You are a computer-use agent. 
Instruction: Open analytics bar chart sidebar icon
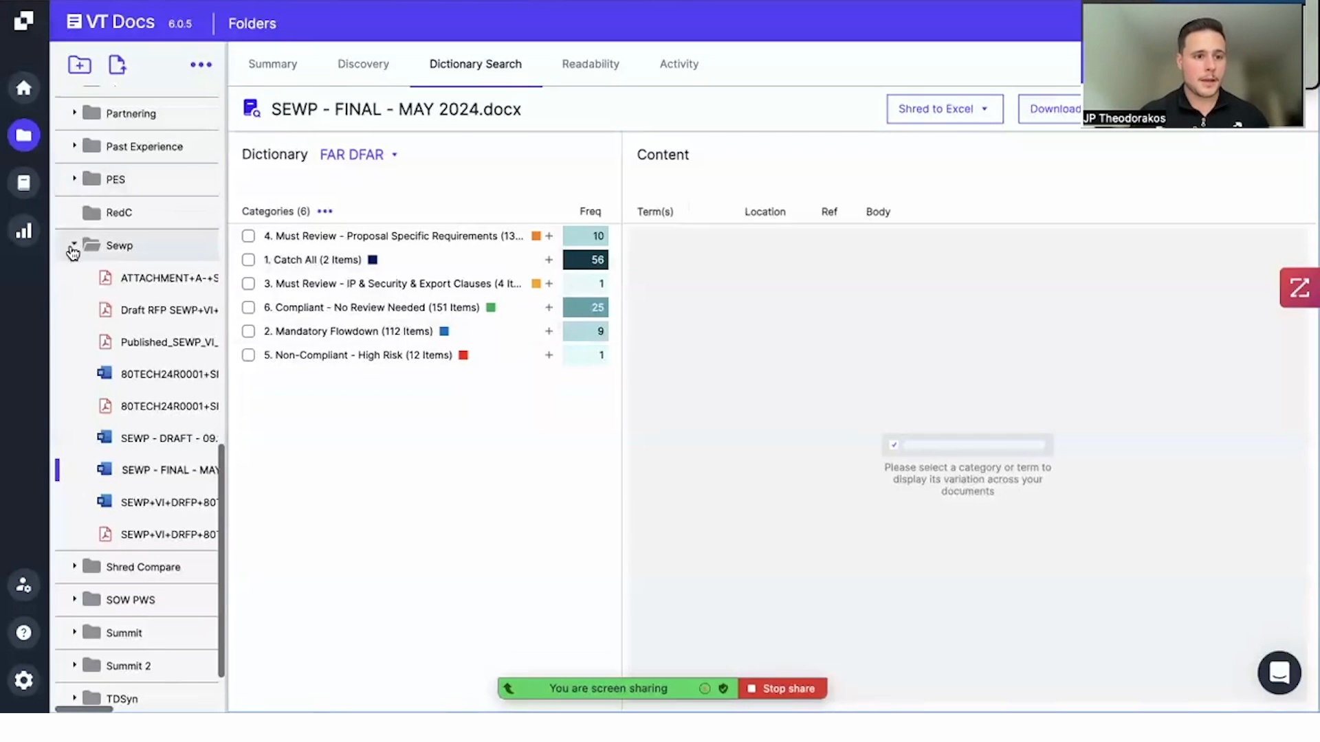[24, 231]
